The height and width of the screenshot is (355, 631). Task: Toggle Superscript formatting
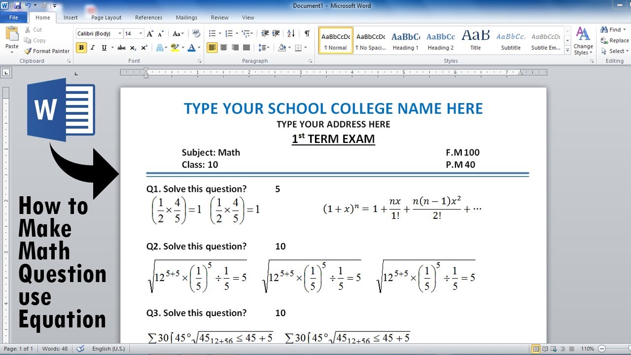(x=144, y=48)
